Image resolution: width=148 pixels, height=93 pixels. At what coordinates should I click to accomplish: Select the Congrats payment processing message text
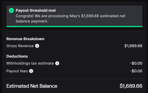pos(71,18)
